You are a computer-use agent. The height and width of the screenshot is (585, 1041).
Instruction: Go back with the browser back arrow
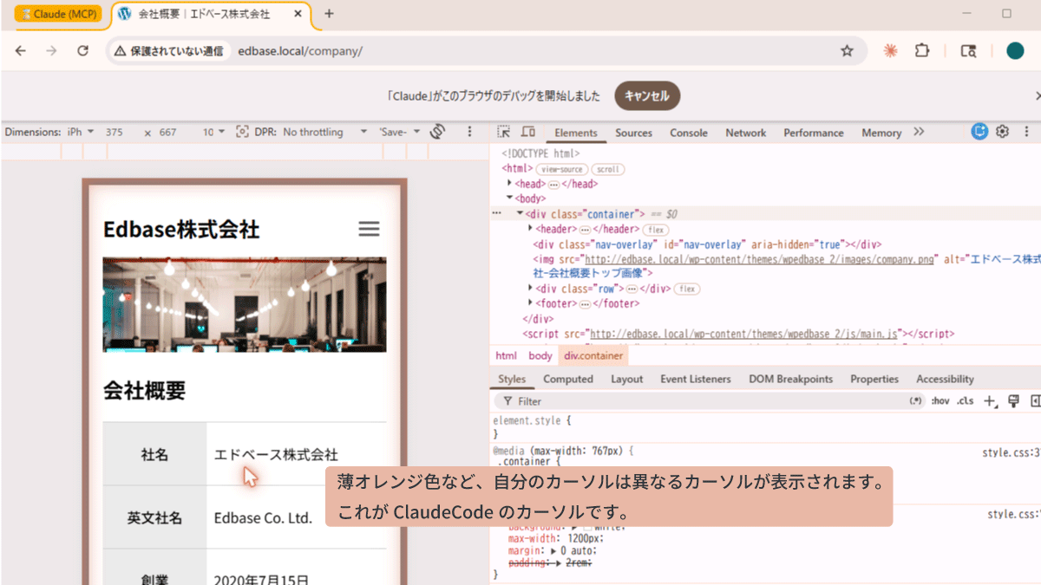click(21, 51)
